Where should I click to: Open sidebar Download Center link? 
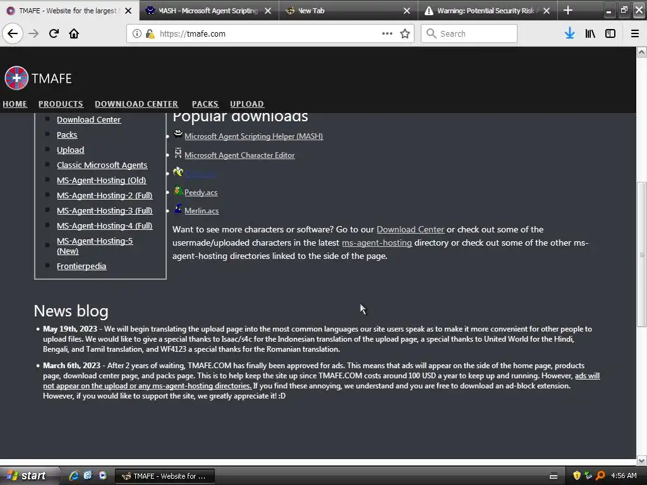(88, 119)
